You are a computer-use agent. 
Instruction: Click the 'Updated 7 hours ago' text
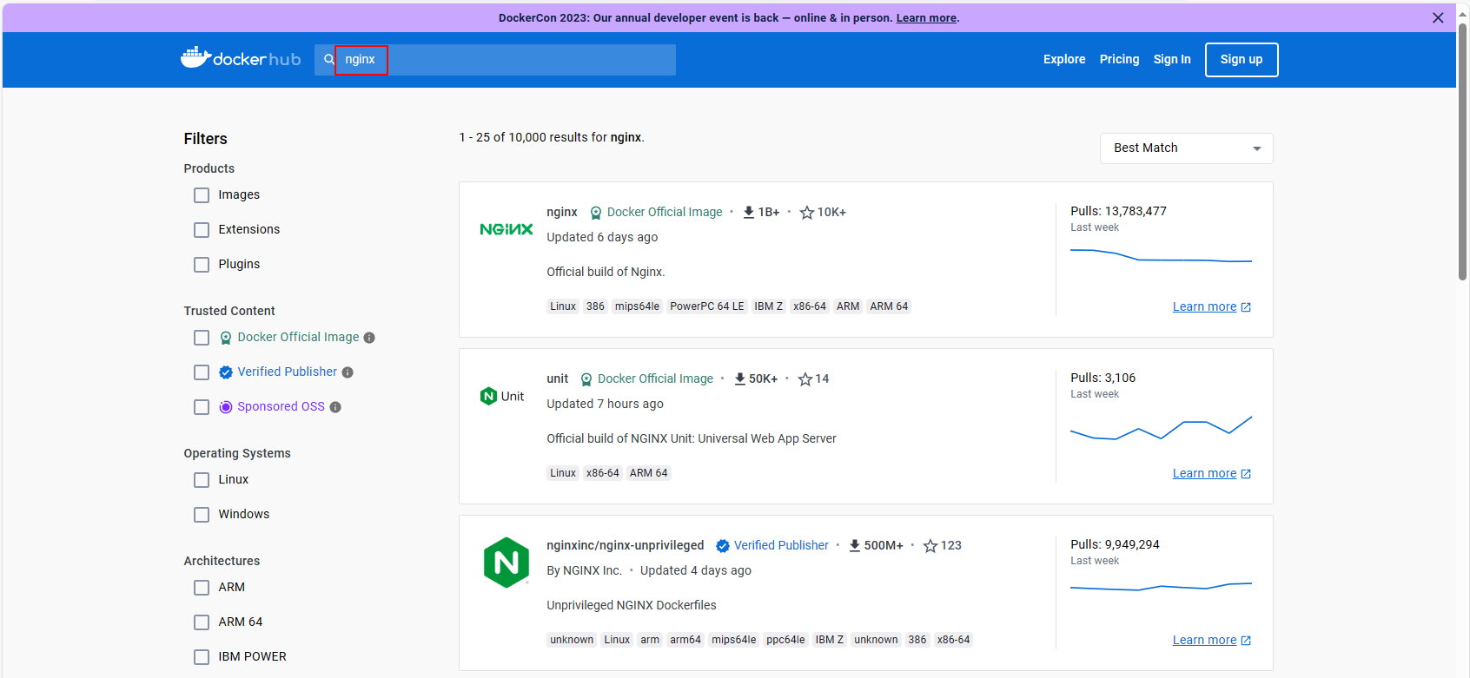point(605,404)
